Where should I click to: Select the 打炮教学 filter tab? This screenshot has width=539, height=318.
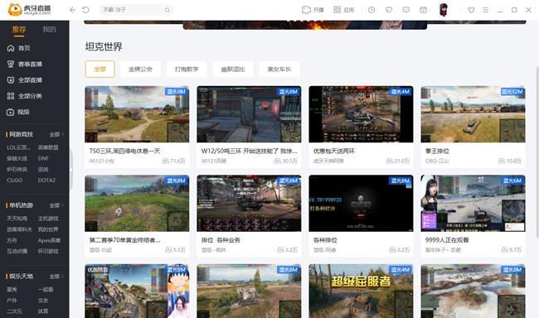click(187, 69)
